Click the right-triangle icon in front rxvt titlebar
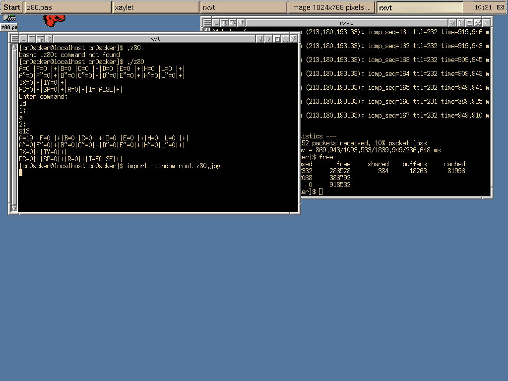This screenshot has height=381, width=508. 268,39
